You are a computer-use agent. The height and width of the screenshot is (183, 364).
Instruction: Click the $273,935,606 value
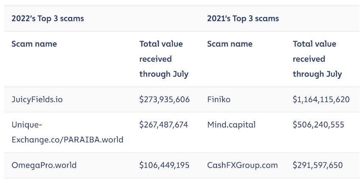click(164, 100)
